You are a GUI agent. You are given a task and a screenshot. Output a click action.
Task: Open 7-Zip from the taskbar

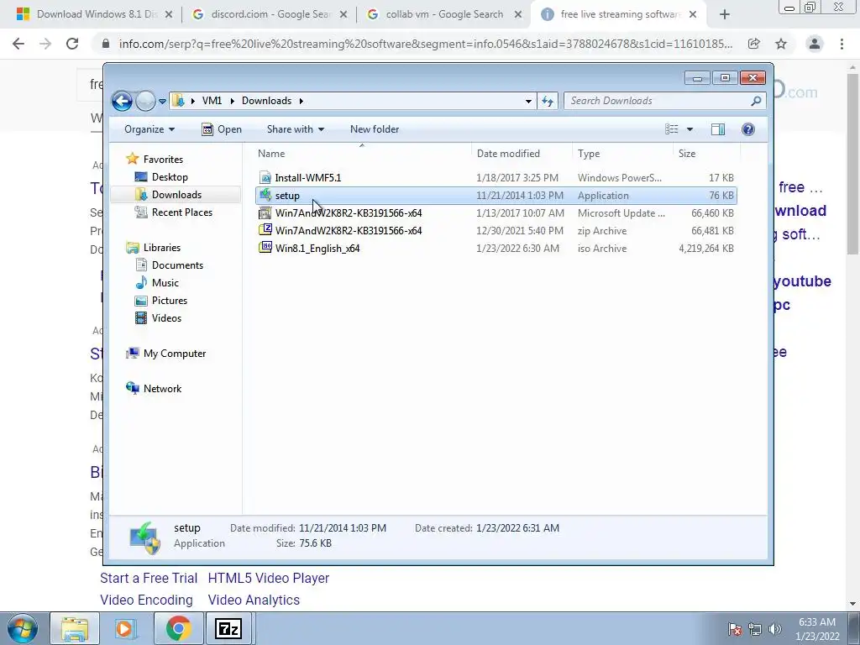(x=228, y=628)
